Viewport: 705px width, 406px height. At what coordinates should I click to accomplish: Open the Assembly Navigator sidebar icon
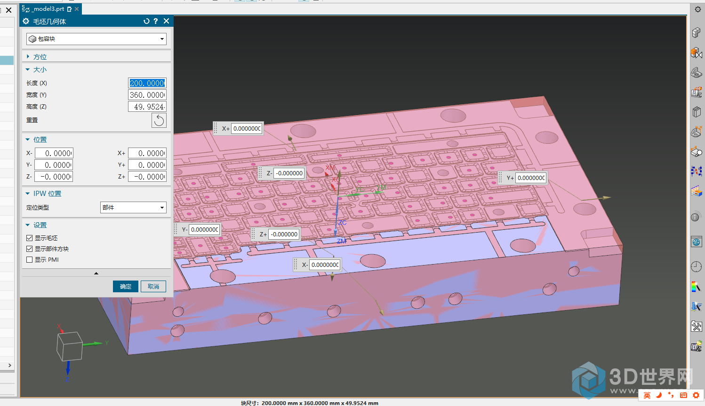[697, 32]
